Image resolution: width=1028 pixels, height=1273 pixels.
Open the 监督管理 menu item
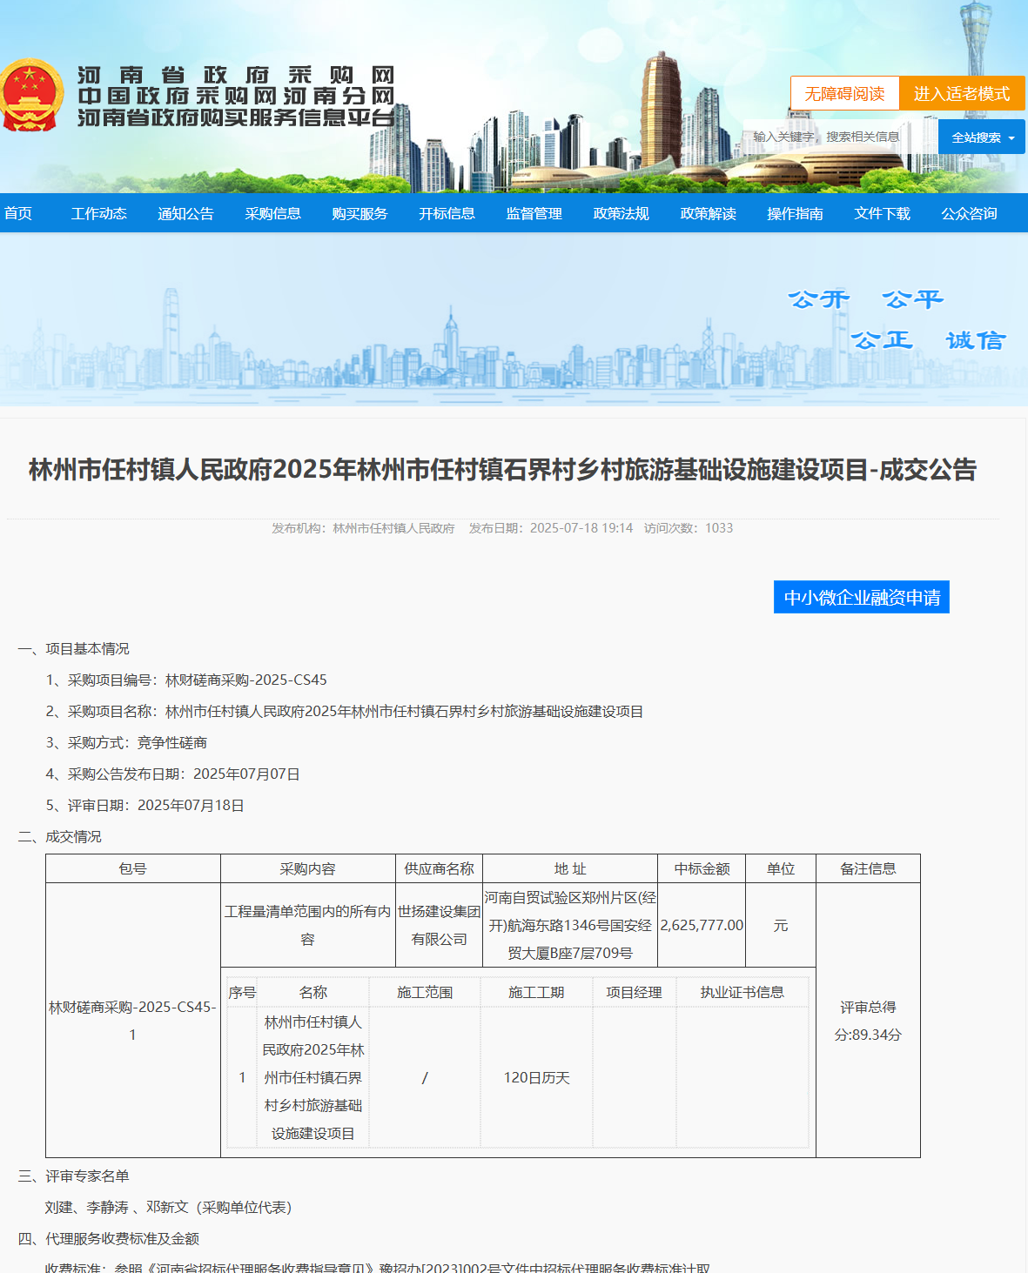533,212
